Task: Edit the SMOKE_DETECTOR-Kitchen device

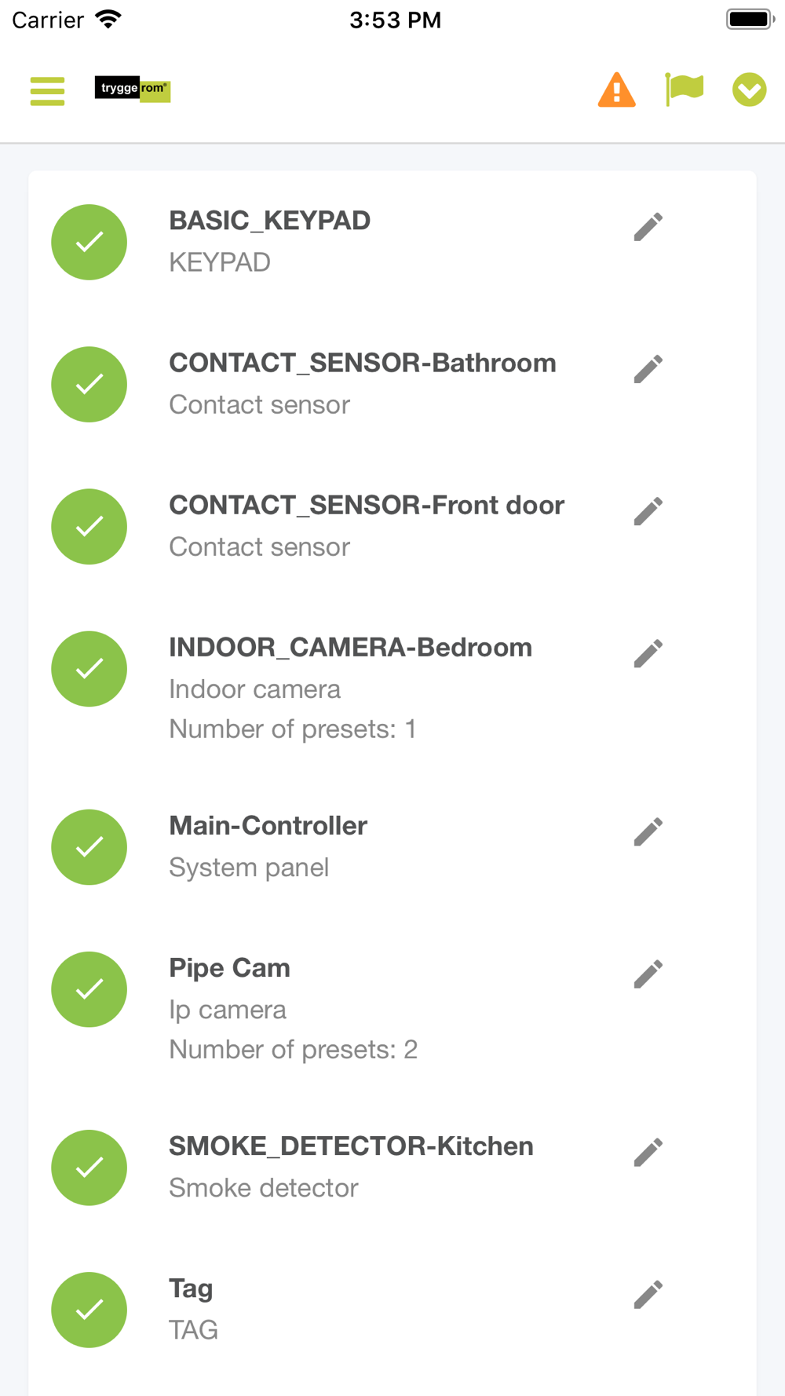Action: (x=648, y=1152)
